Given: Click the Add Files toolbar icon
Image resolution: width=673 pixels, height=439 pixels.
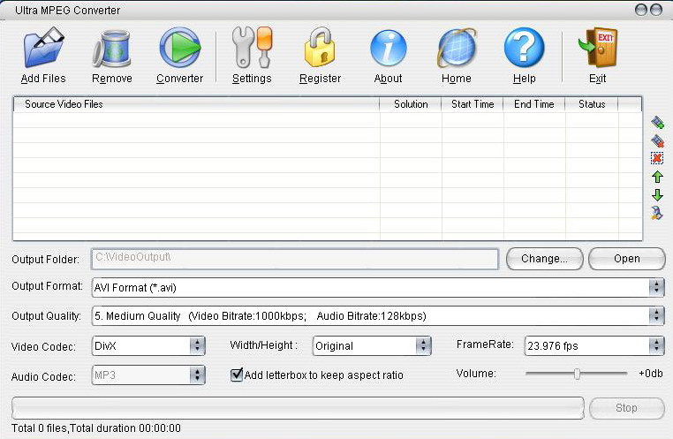Looking at the screenshot, I should [44, 47].
